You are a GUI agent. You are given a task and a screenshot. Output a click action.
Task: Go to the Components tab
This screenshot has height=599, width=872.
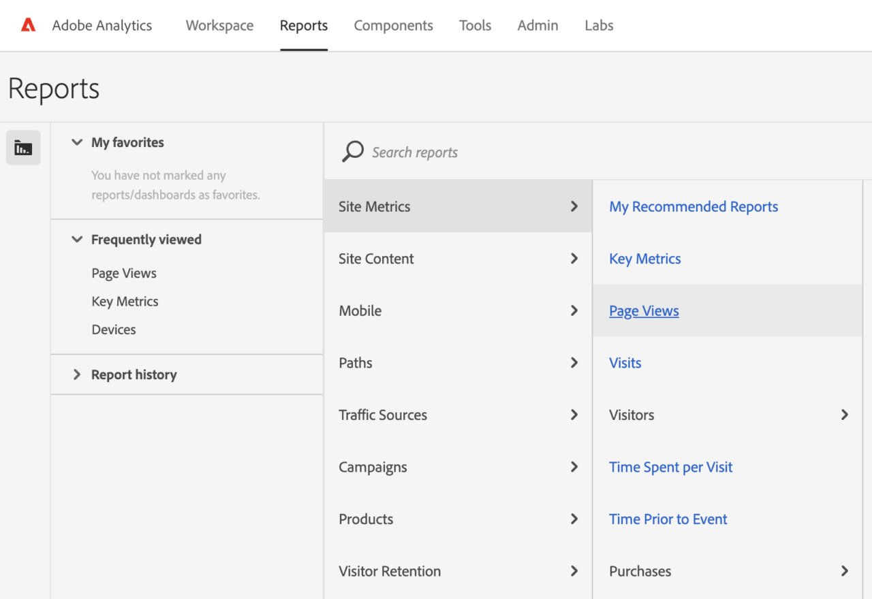point(393,25)
